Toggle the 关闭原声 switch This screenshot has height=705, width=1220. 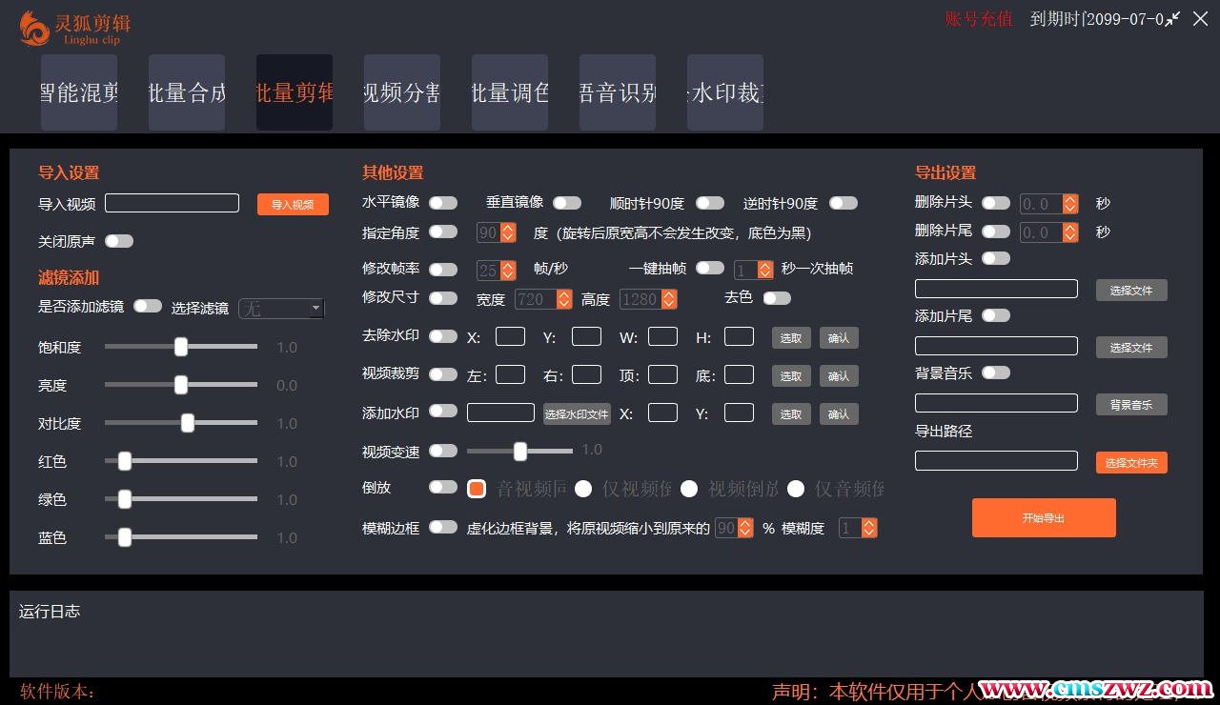(x=119, y=241)
